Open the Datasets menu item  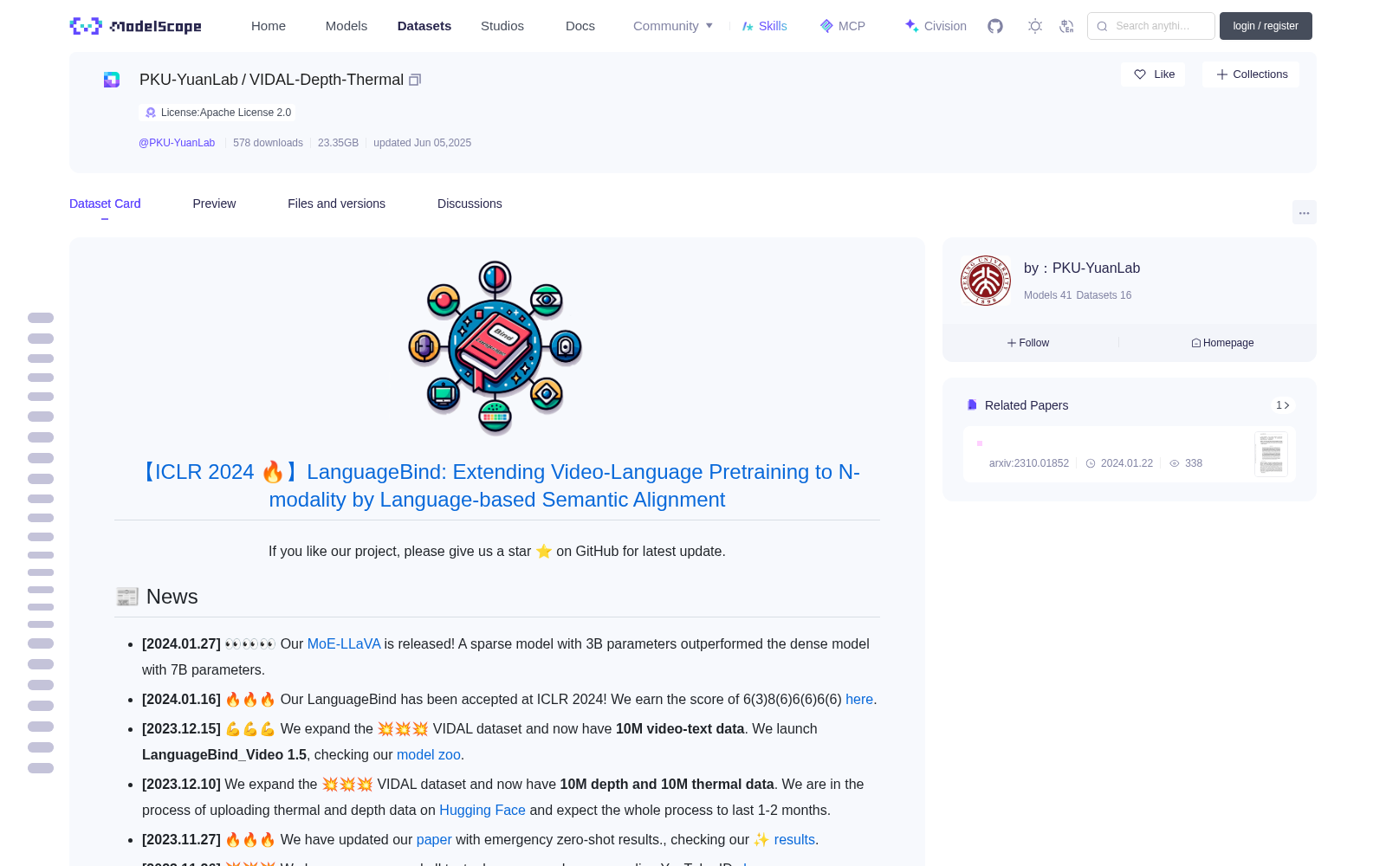click(x=424, y=26)
